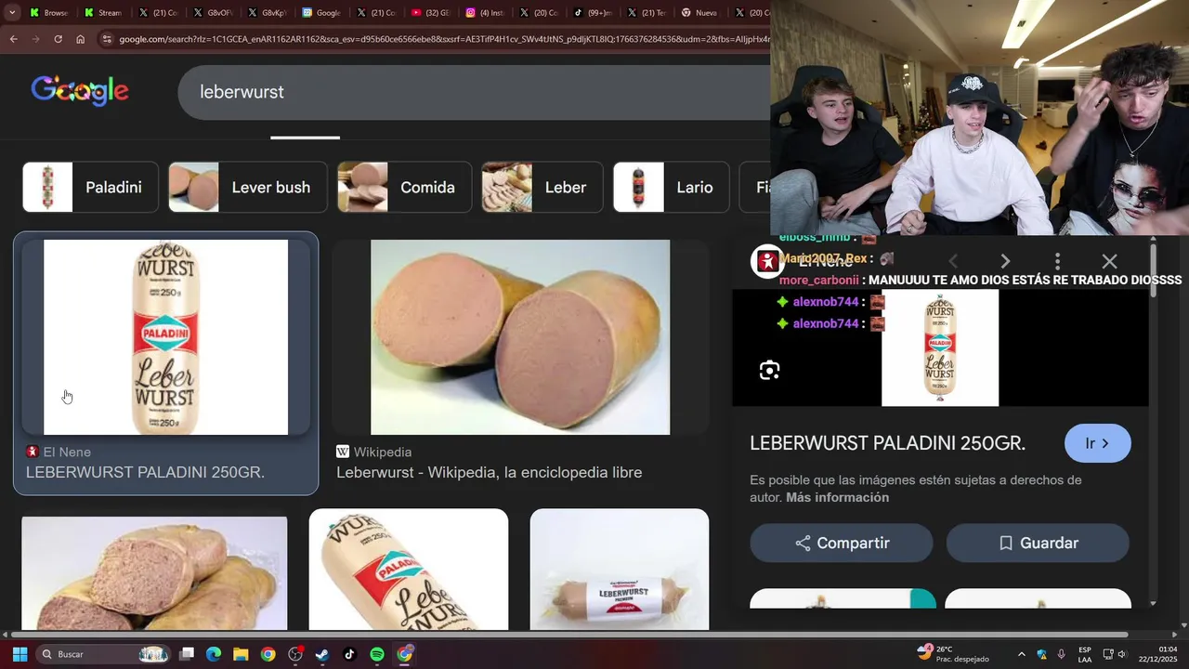Open the El Nene source link
The width and height of the screenshot is (1189, 669).
pyautogui.click(x=59, y=452)
